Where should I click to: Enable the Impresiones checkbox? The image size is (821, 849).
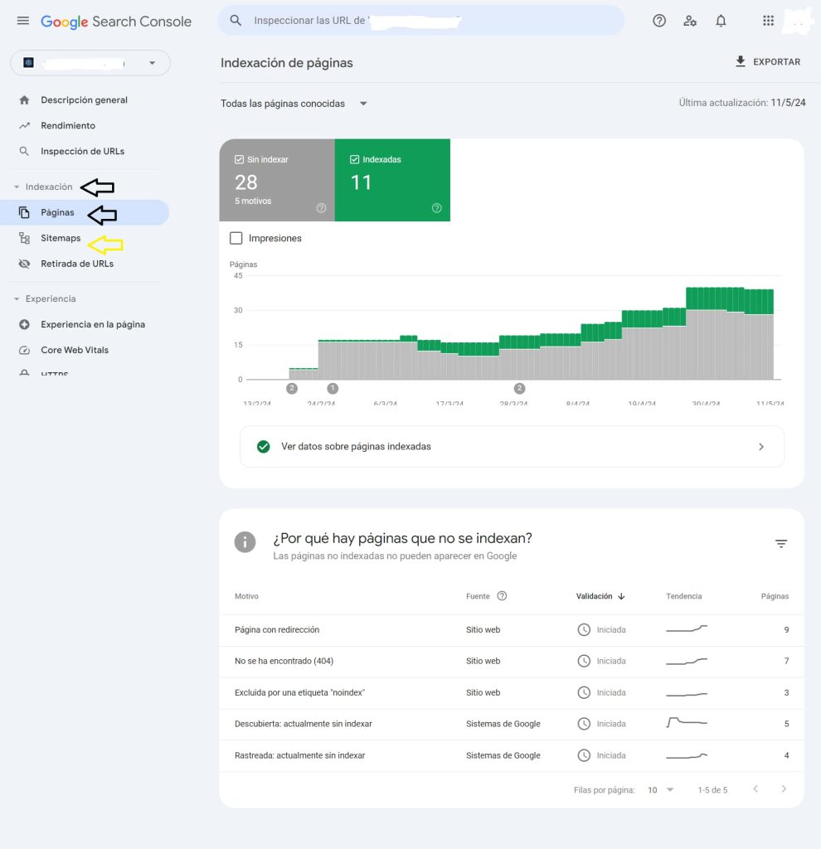pos(236,238)
